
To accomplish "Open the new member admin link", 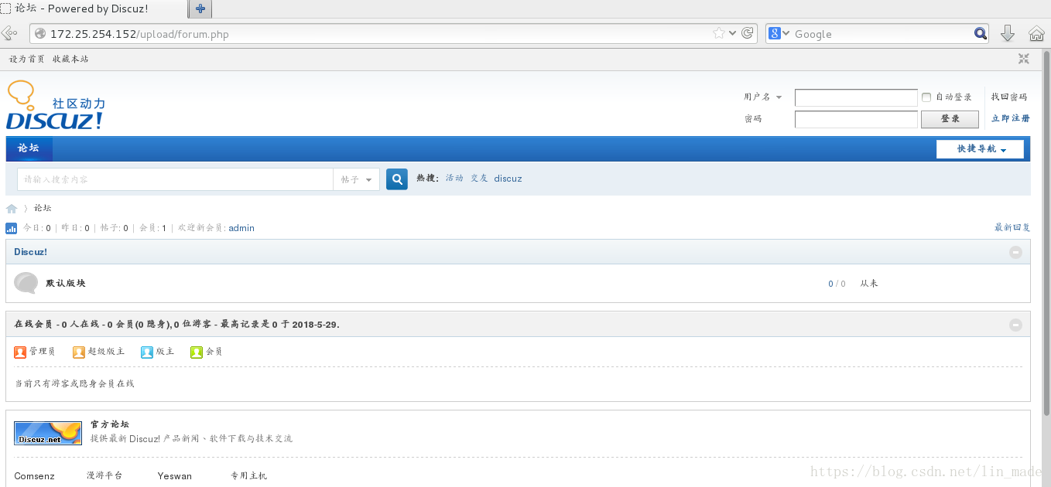I will pos(241,228).
